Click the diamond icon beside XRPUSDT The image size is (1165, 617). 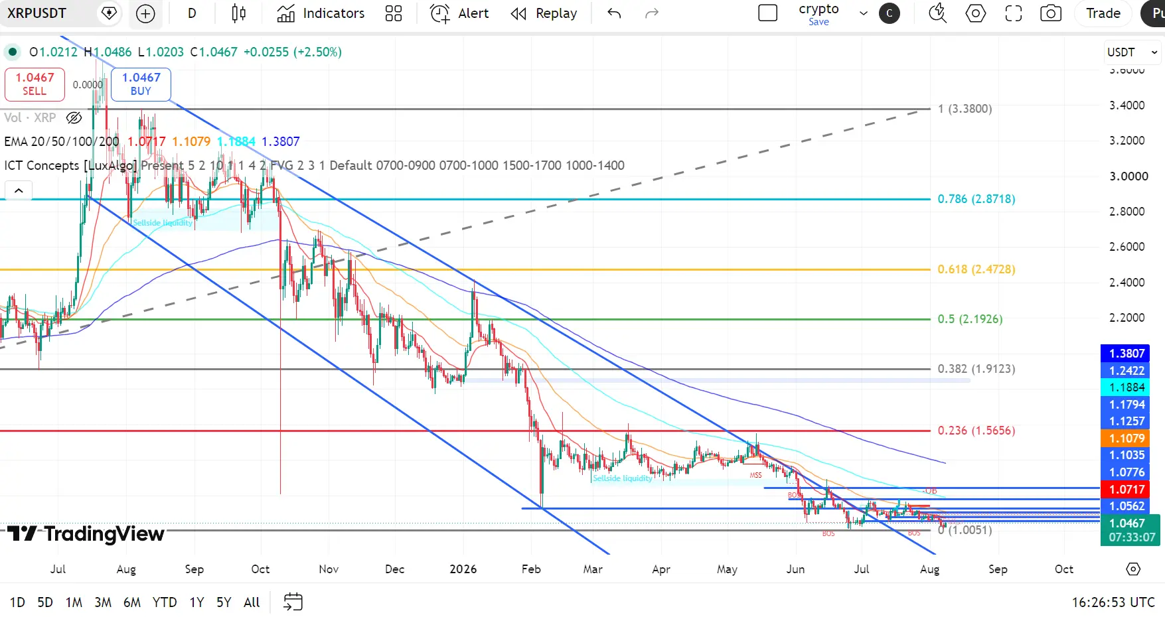pos(109,13)
